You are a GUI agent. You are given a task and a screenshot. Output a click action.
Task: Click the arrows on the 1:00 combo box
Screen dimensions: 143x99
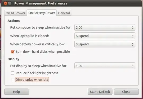(133, 66)
